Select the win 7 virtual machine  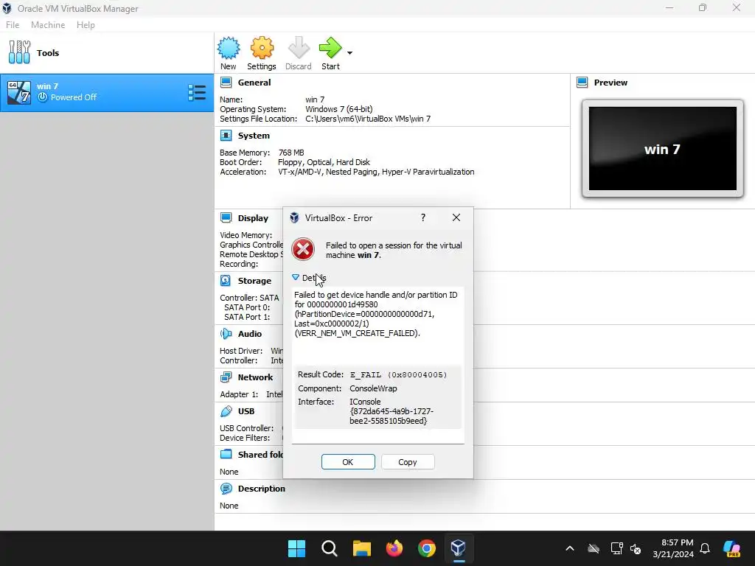coord(107,93)
